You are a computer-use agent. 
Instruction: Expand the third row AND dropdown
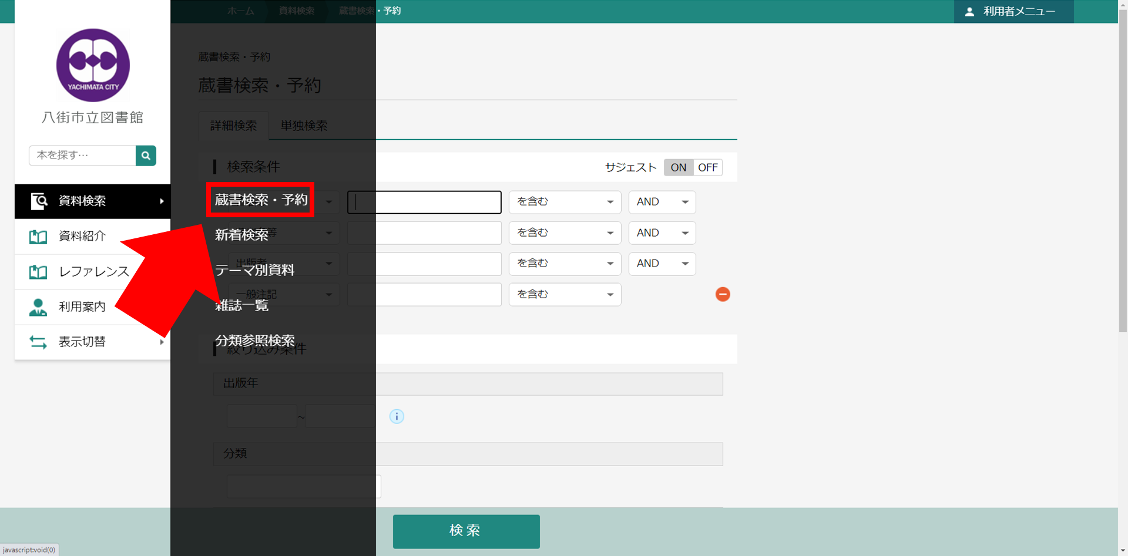662,264
